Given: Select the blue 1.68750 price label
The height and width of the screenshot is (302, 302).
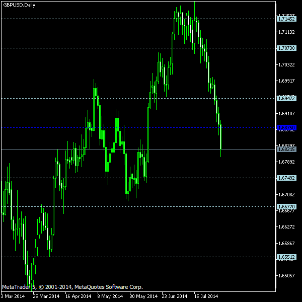Looking at the screenshot, I should [x=286, y=127].
